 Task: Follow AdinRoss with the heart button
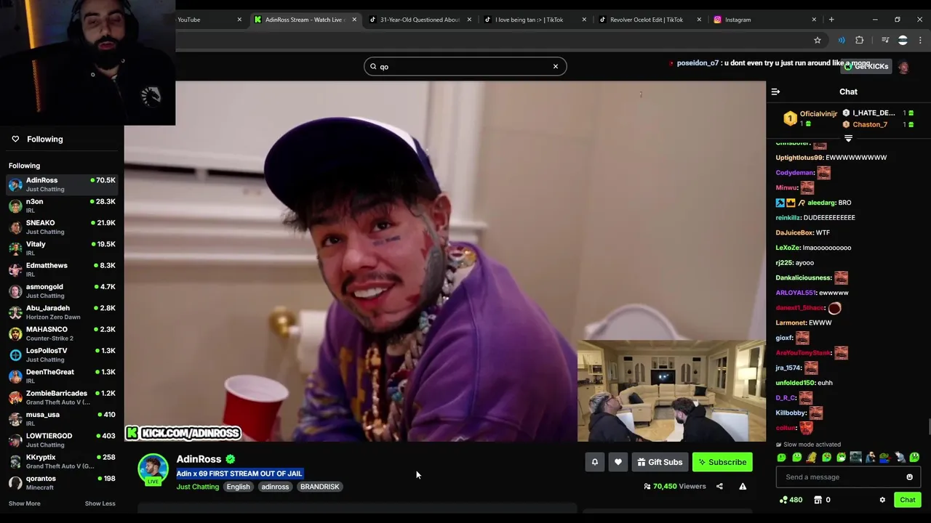[618, 462]
